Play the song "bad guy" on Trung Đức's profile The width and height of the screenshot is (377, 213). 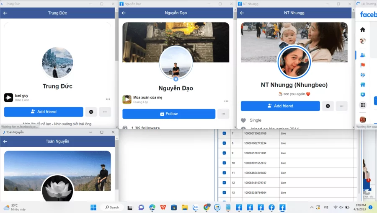click(8, 98)
